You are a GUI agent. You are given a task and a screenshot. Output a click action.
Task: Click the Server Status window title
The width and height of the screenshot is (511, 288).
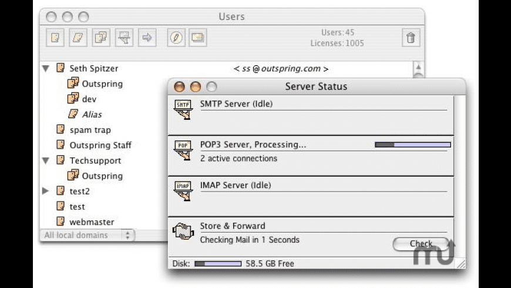[316, 86]
